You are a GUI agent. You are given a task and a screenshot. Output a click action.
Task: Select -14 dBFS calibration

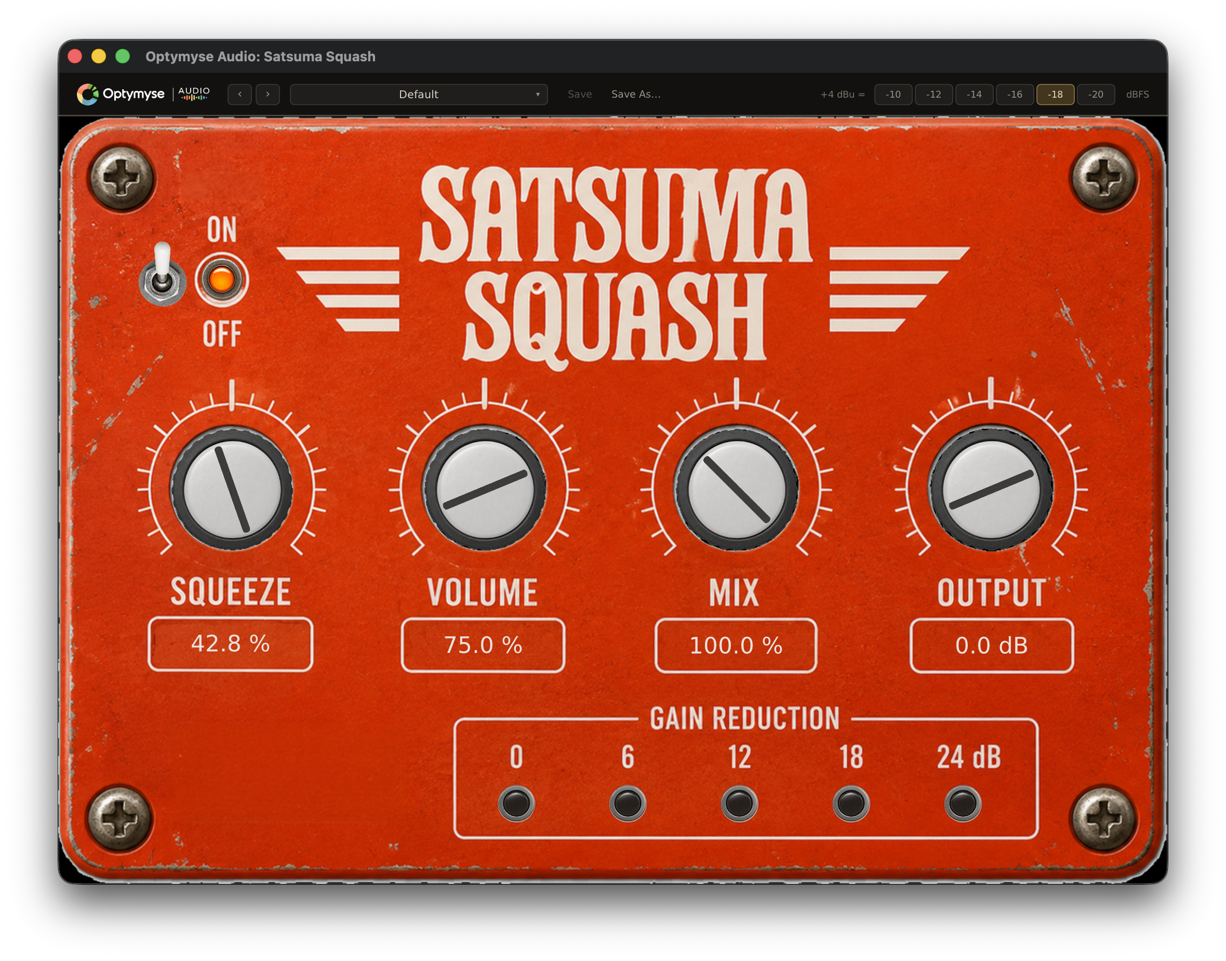point(975,94)
